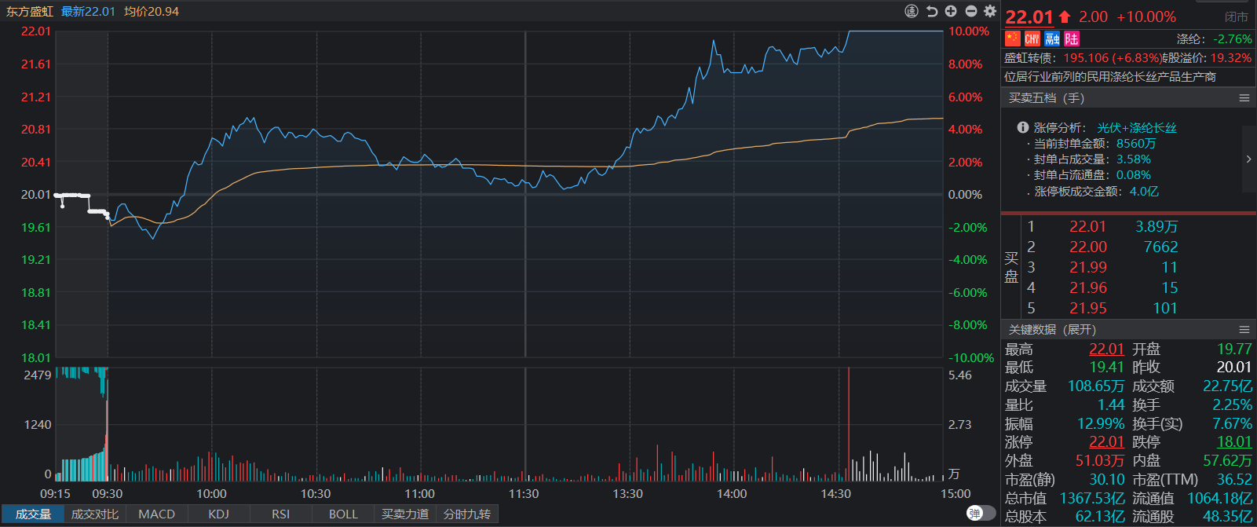Click the China flag market icon
Image resolution: width=1257 pixels, height=527 pixels.
click(1013, 38)
